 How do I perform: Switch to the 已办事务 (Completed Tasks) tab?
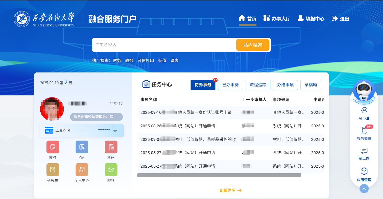[x=230, y=85]
